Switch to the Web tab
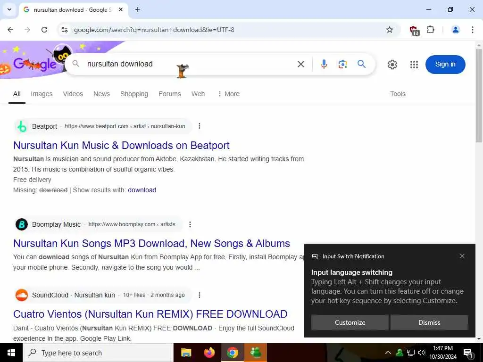Viewport: 483px width, 362px height. [198, 94]
